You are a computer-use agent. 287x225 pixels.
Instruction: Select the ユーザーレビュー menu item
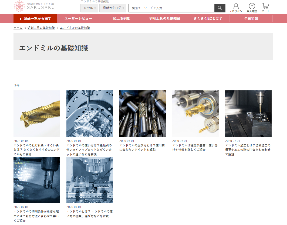pyautogui.click(x=78, y=19)
